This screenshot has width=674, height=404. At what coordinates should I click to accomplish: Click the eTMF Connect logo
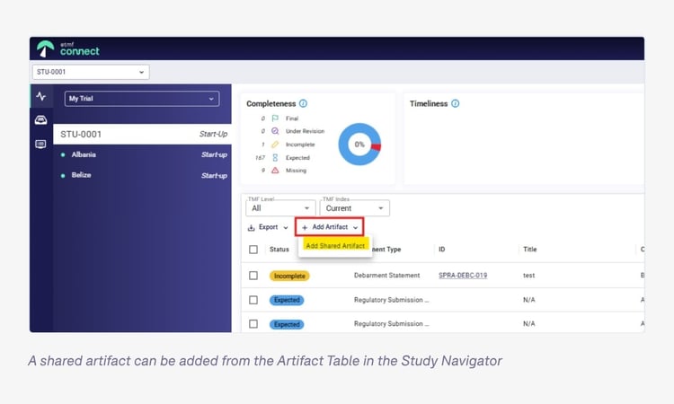(68, 48)
